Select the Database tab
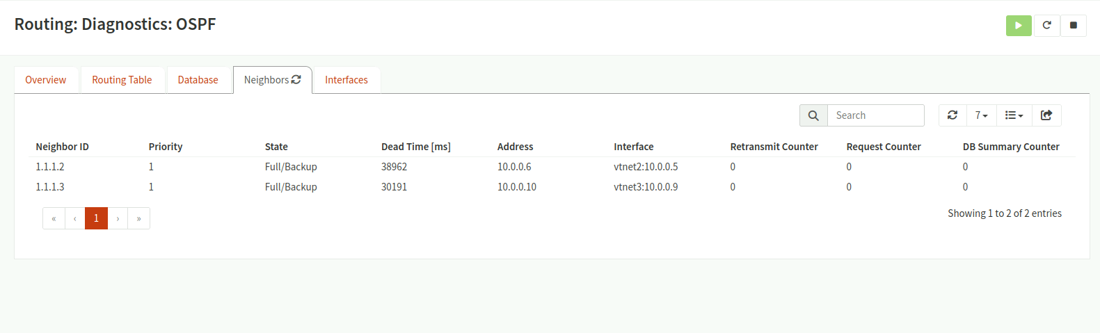 click(x=198, y=80)
